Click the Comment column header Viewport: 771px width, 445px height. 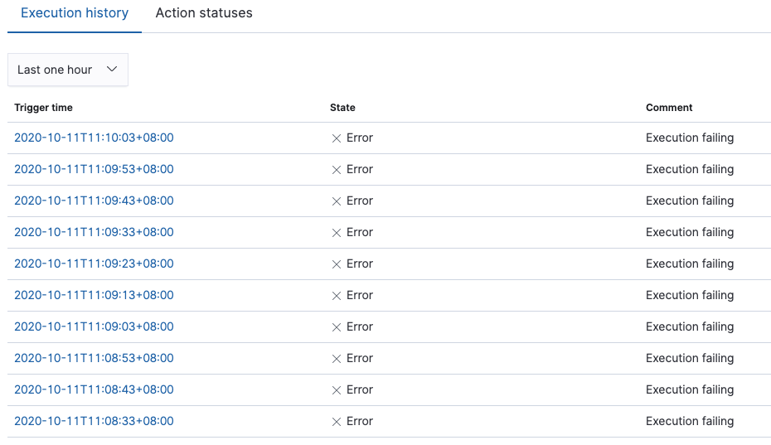click(x=669, y=108)
